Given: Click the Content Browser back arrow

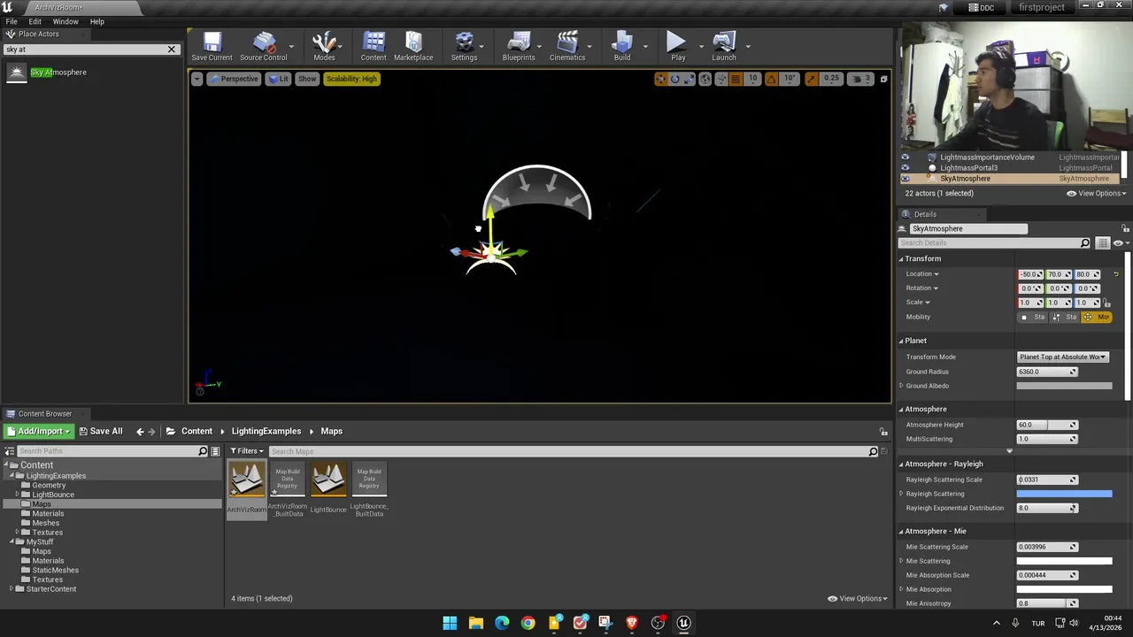Looking at the screenshot, I should 140,431.
